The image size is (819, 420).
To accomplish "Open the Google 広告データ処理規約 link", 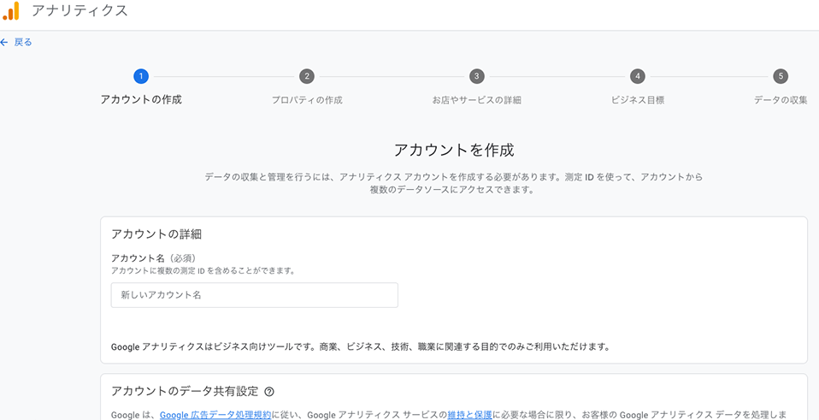I will [215, 415].
